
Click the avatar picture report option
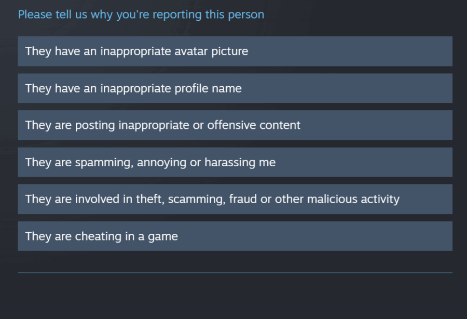click(x=235, y=51)
